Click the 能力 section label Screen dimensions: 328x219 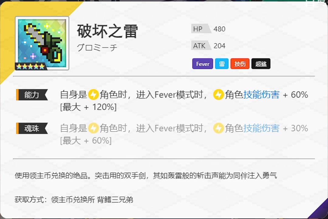[x=32, y=95]
